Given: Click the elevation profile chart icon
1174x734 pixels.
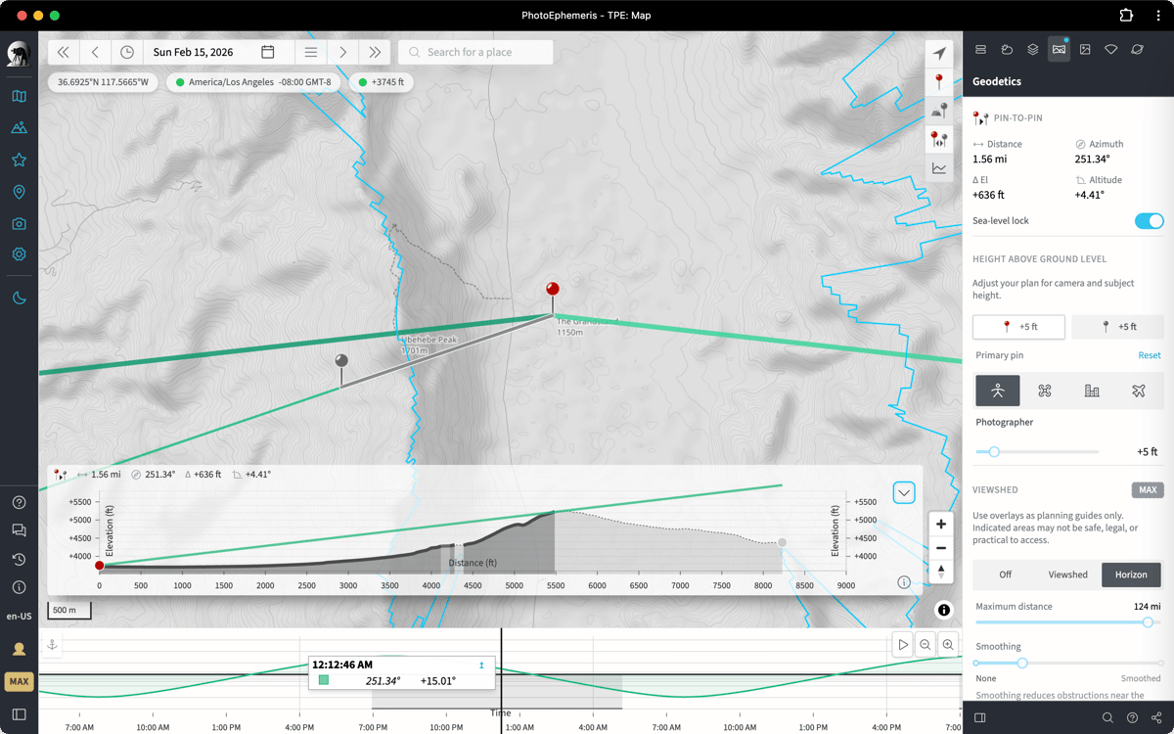Looking at the screenshot, I should [x=939, y=168].
